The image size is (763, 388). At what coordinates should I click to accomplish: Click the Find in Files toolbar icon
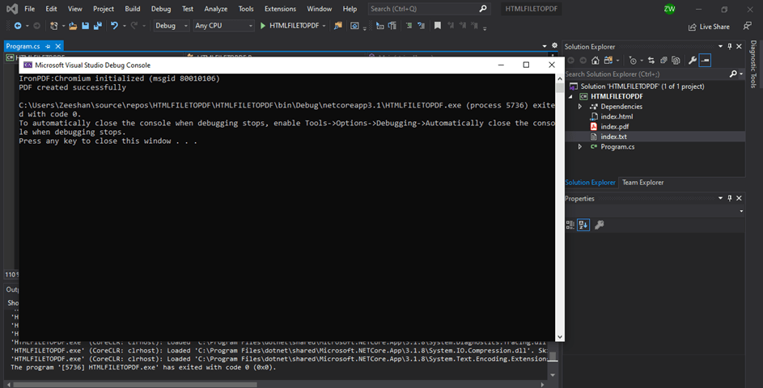point(337,26)
